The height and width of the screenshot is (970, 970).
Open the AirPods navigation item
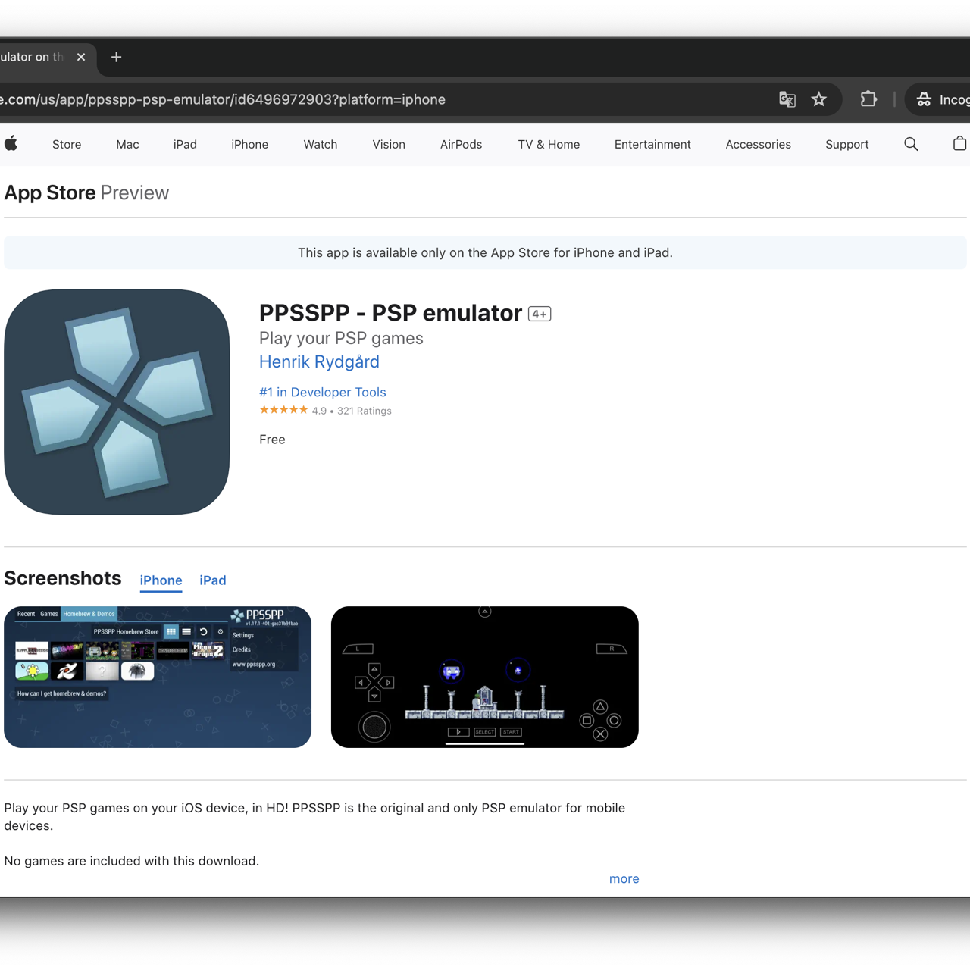(461, 144)
